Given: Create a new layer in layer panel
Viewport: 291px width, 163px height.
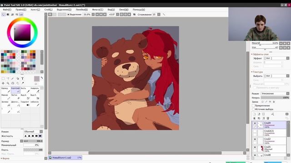Looking at the screenshot, I should [255, 114].
